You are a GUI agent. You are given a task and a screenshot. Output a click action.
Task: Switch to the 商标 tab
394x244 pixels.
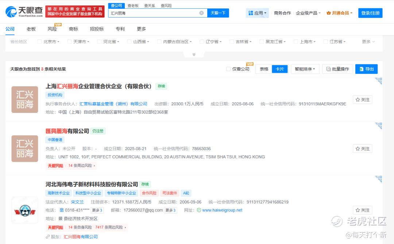[73, 29]
